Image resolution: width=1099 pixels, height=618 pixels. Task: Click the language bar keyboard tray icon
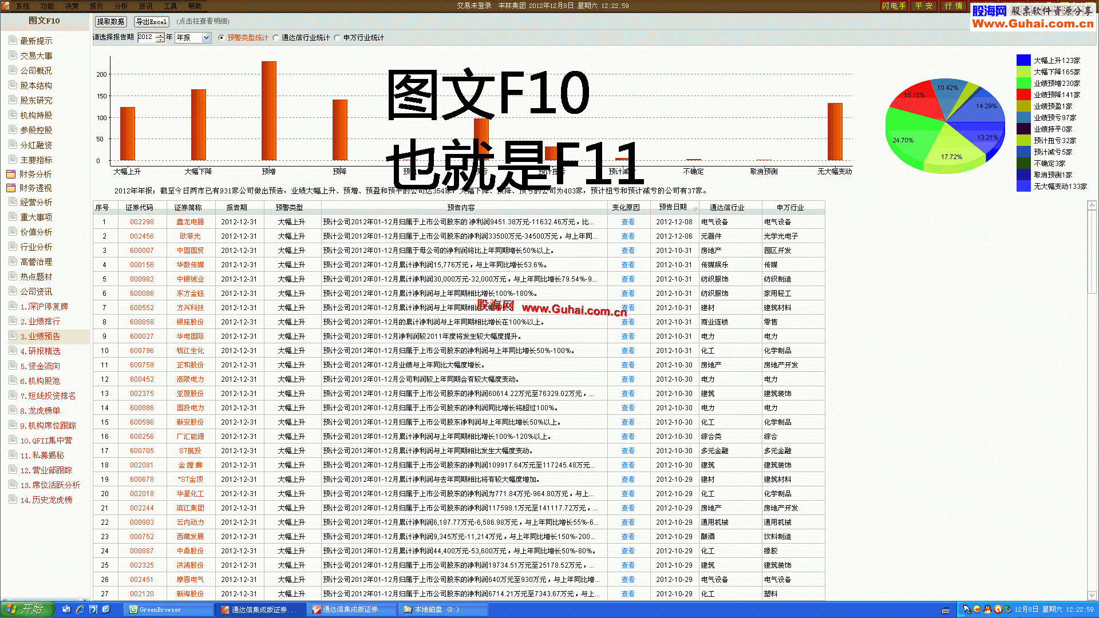coord(946,610)
